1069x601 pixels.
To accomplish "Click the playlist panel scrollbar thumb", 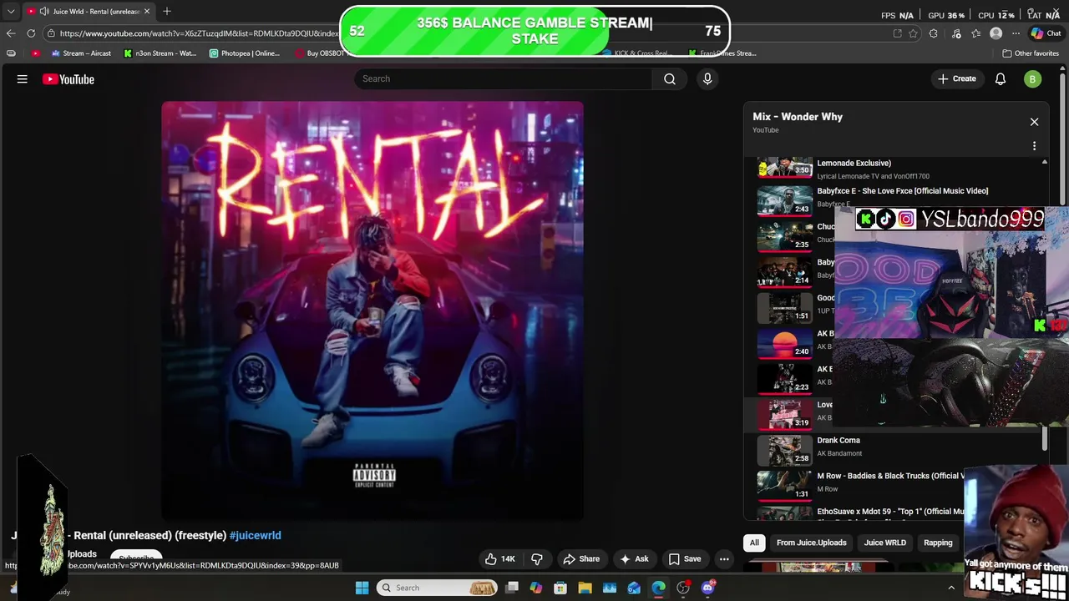I will (1044, 438).
